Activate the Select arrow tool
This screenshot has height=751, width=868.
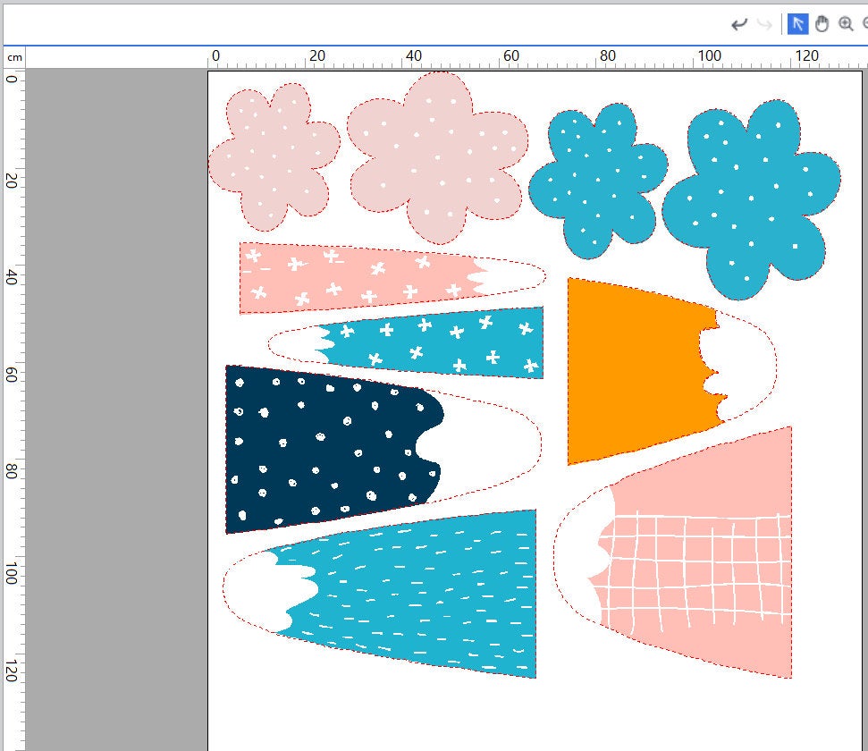point(797,24)
